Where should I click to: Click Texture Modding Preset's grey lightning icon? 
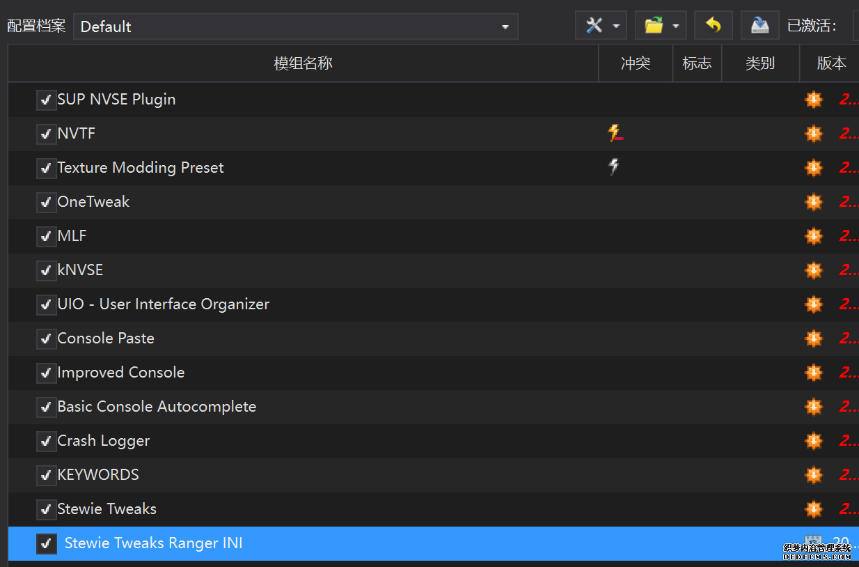[613, 167]
